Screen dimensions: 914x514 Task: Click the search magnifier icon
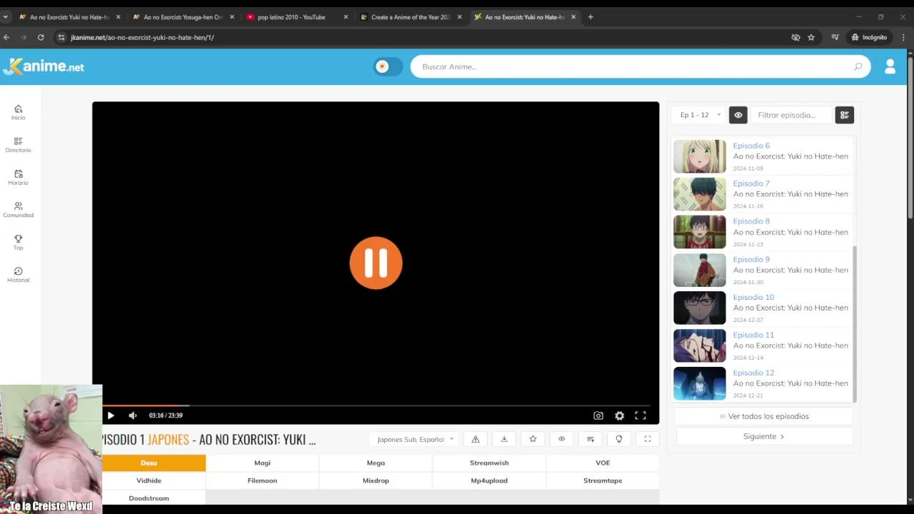point(858,66)
